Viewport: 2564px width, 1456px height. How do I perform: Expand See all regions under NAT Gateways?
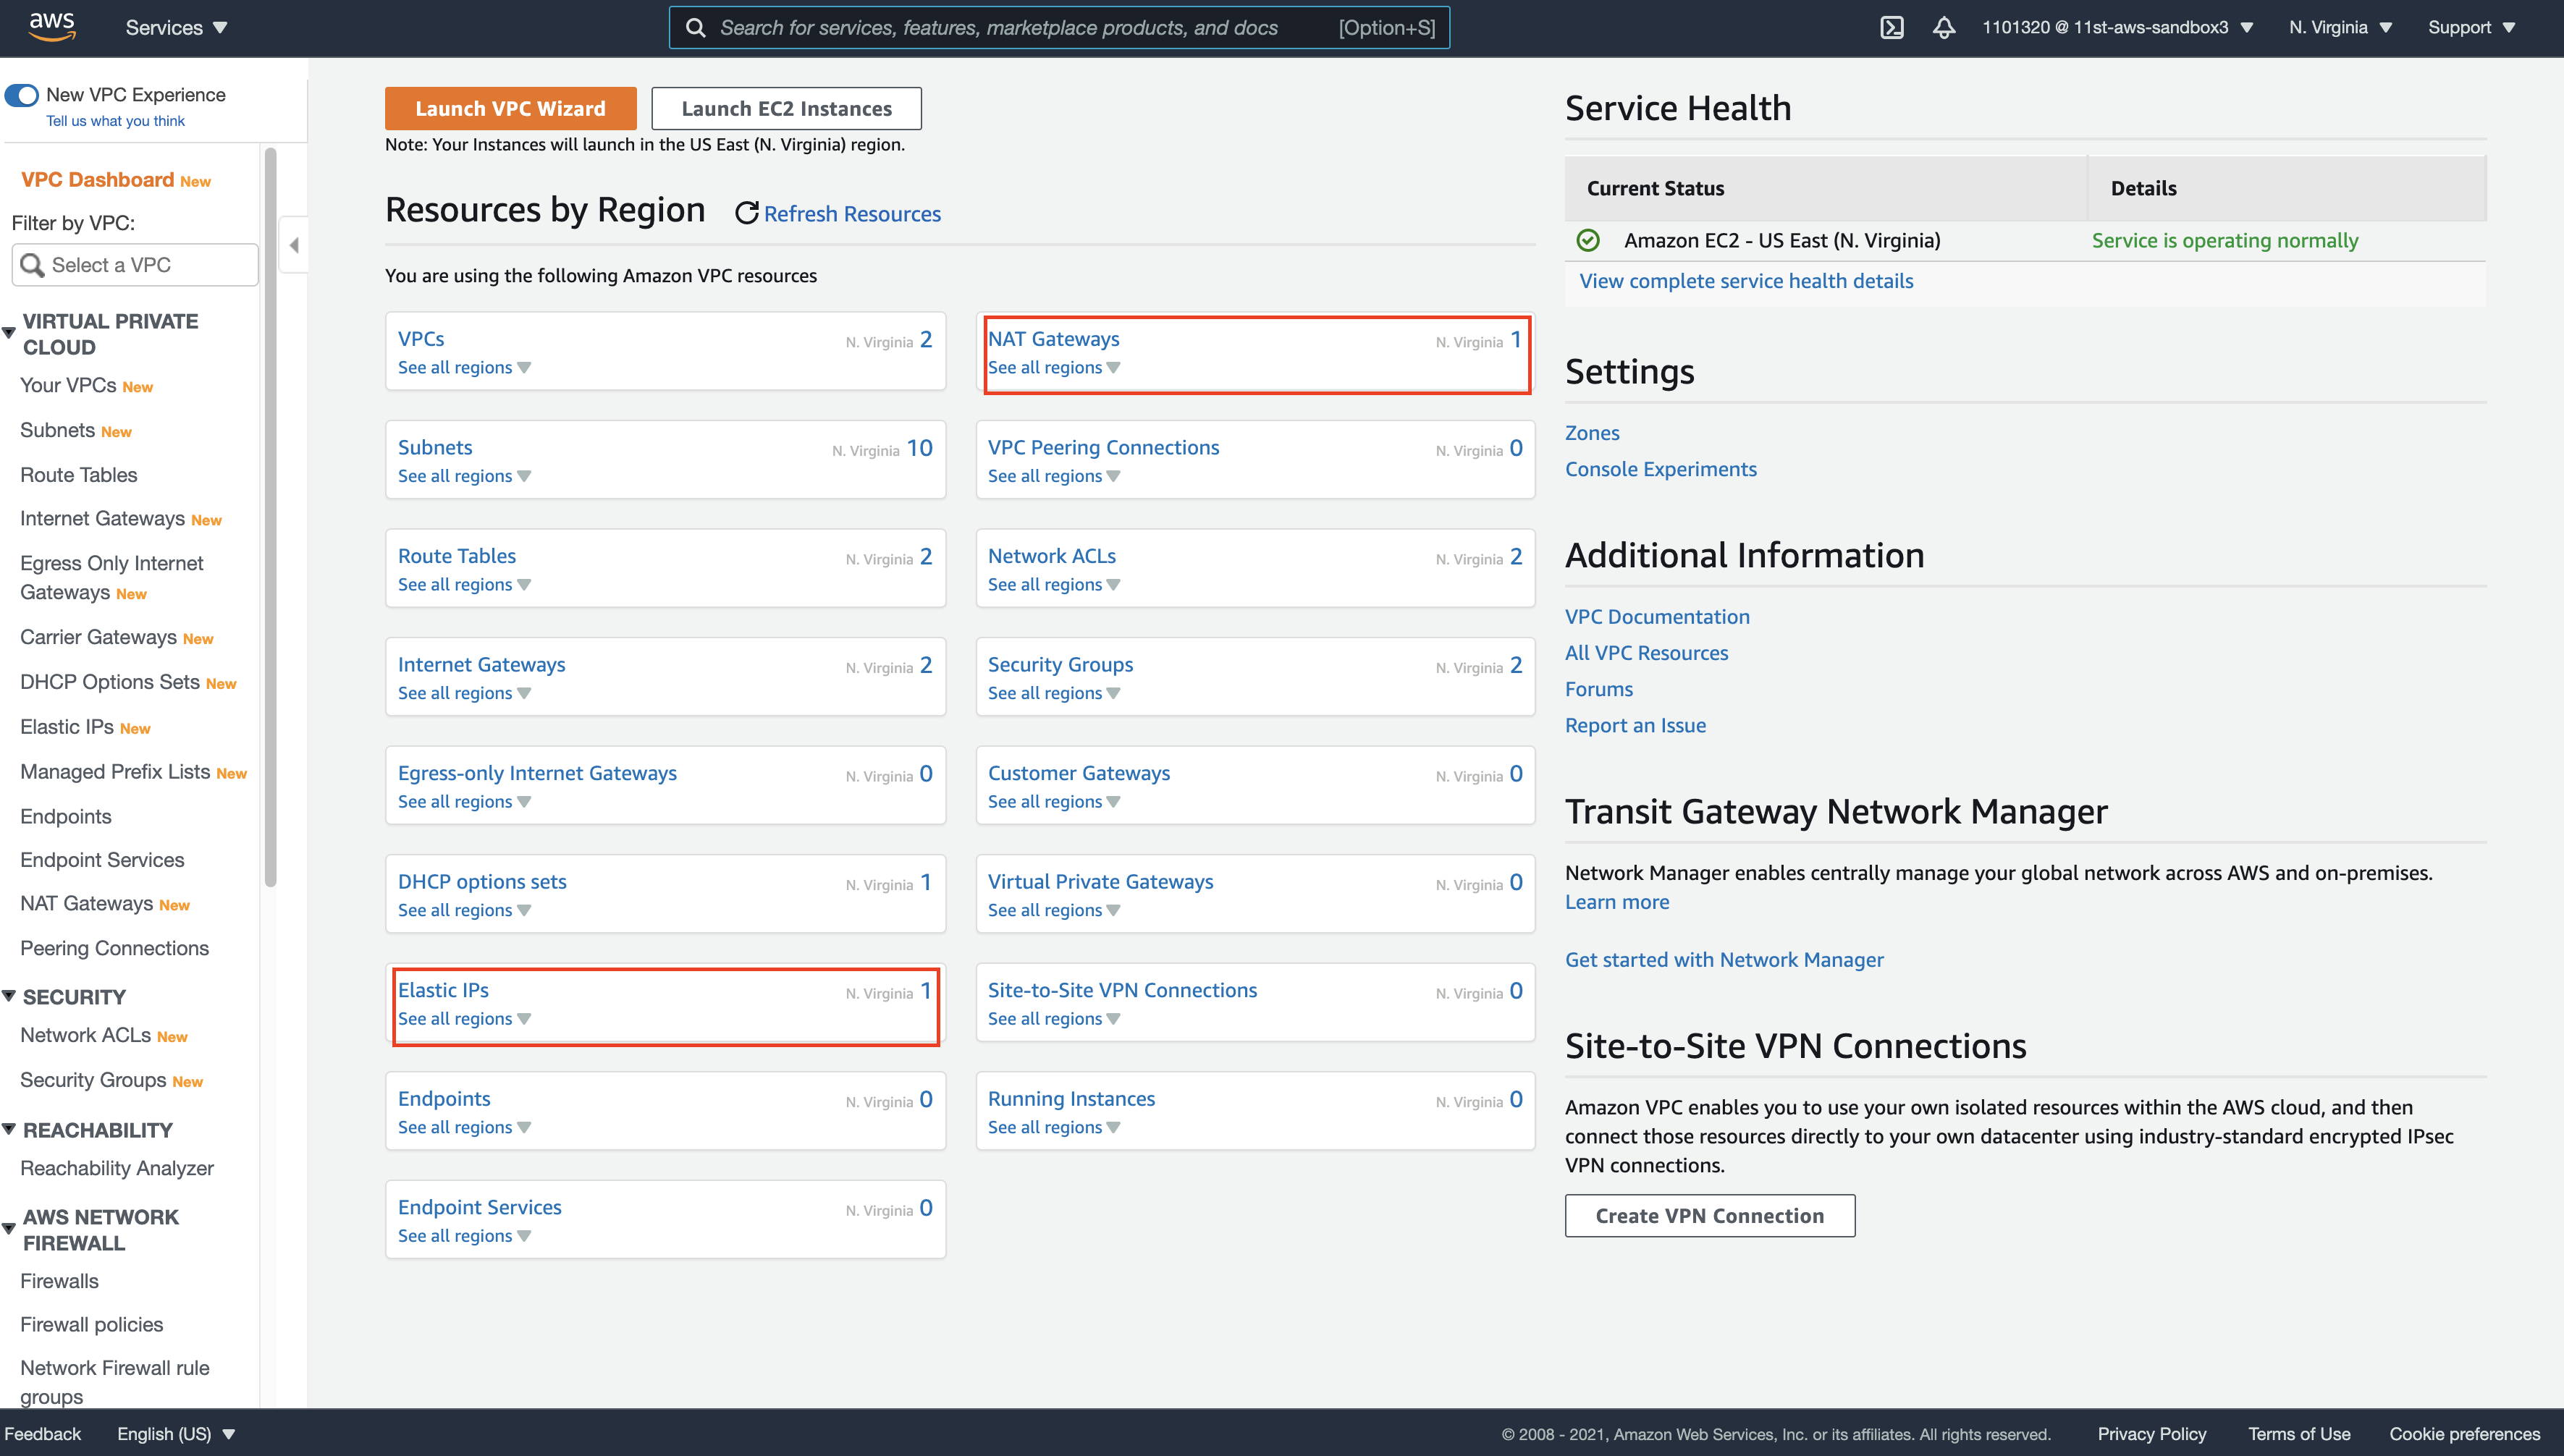[x=1054, y=368]
